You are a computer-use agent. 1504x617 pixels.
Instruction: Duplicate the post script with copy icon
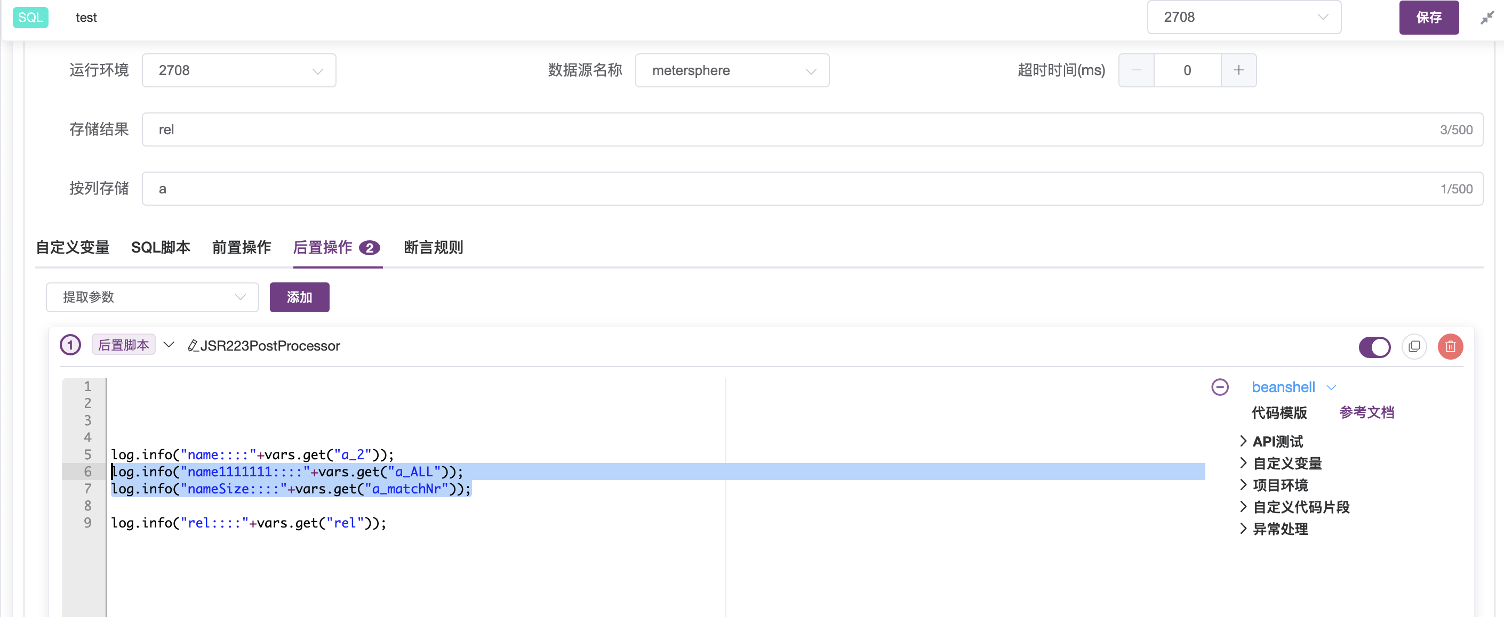(x=1415, y=346)
